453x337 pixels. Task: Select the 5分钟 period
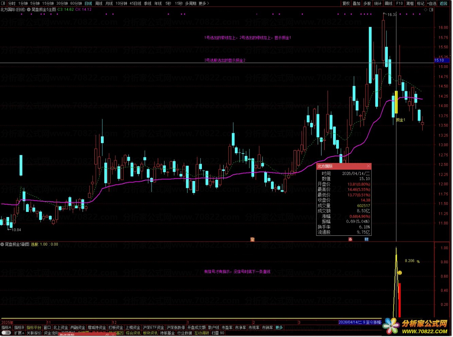[35, 3]
